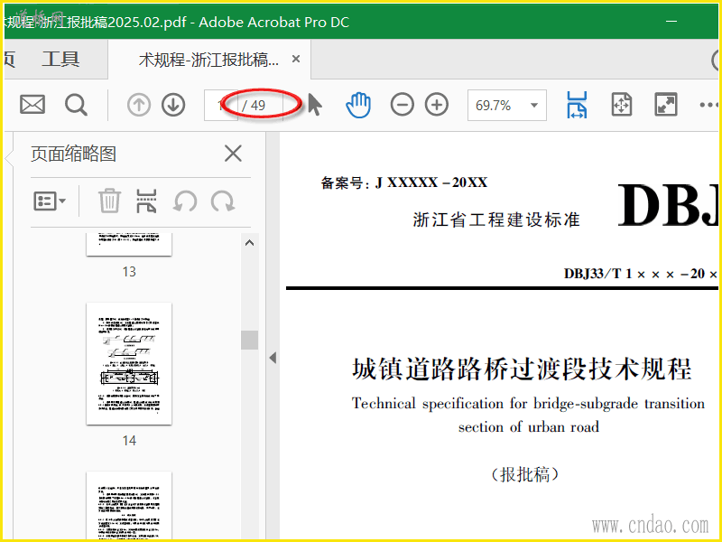
Task: Rotate pages counterclockwise
Action: click(x=185, y=201)
